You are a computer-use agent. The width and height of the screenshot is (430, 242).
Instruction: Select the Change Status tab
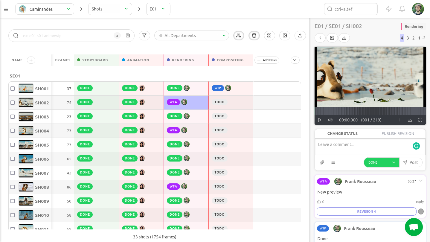(x=342, y=134)
